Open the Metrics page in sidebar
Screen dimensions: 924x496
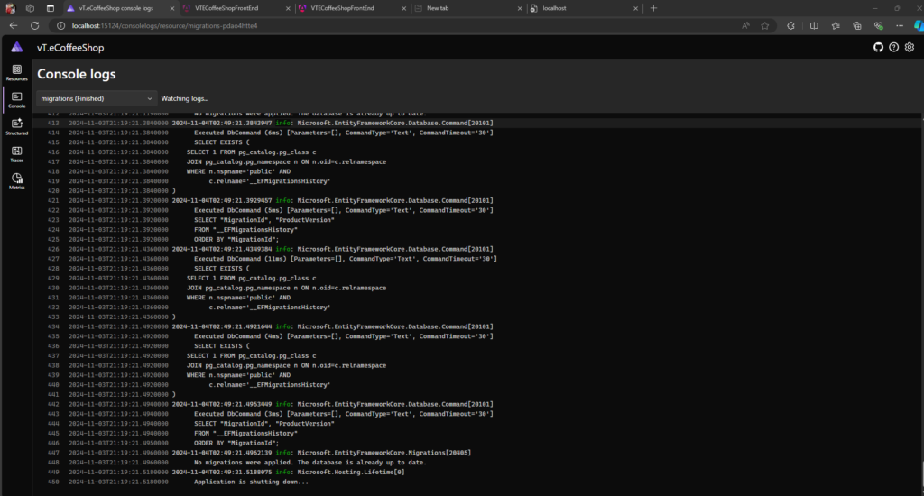pyautogui.click(x=16, y=181)
